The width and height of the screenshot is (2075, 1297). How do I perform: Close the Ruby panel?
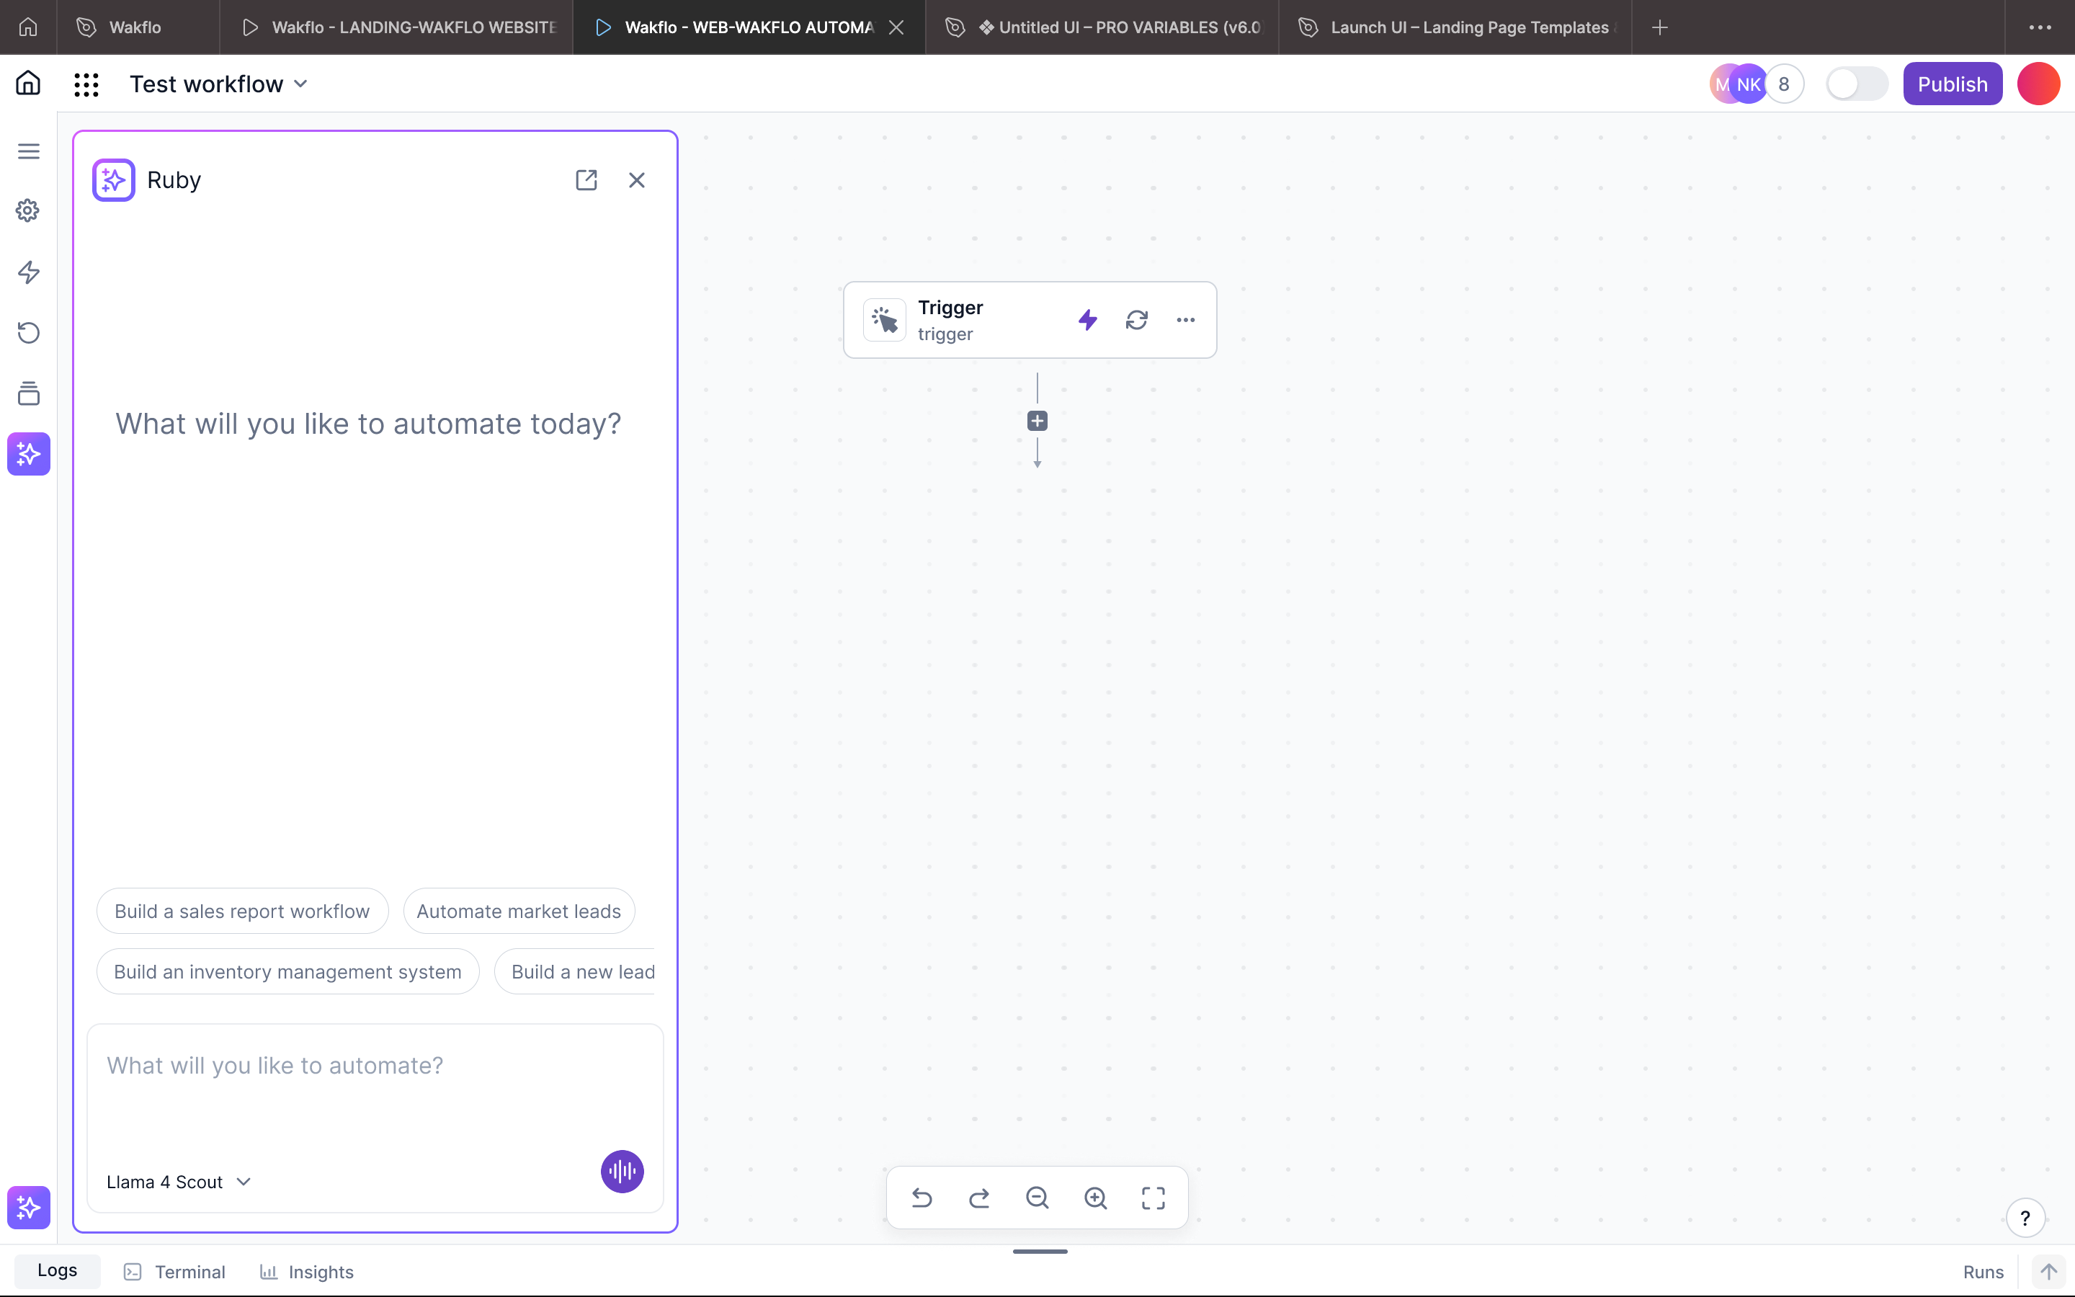[637, 180]
